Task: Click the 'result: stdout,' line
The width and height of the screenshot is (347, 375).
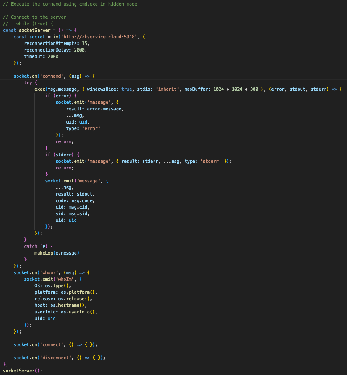Action: click(76, 194)
